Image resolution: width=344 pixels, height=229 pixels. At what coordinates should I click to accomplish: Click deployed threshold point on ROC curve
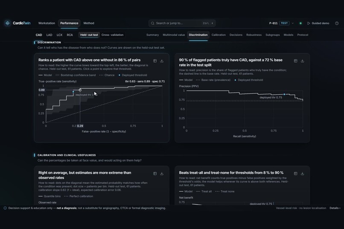pos(73,92)
